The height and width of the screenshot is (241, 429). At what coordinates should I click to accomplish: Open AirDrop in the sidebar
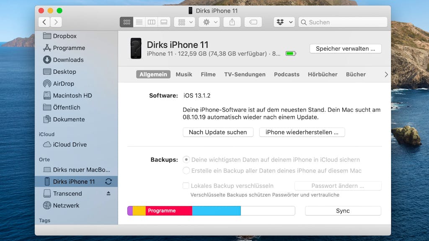(77, 83)
